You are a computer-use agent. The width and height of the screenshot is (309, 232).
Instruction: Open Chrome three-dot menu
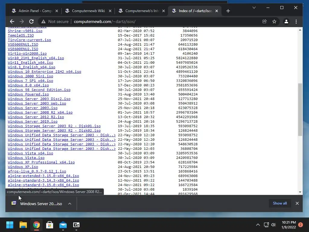(296, 21)
